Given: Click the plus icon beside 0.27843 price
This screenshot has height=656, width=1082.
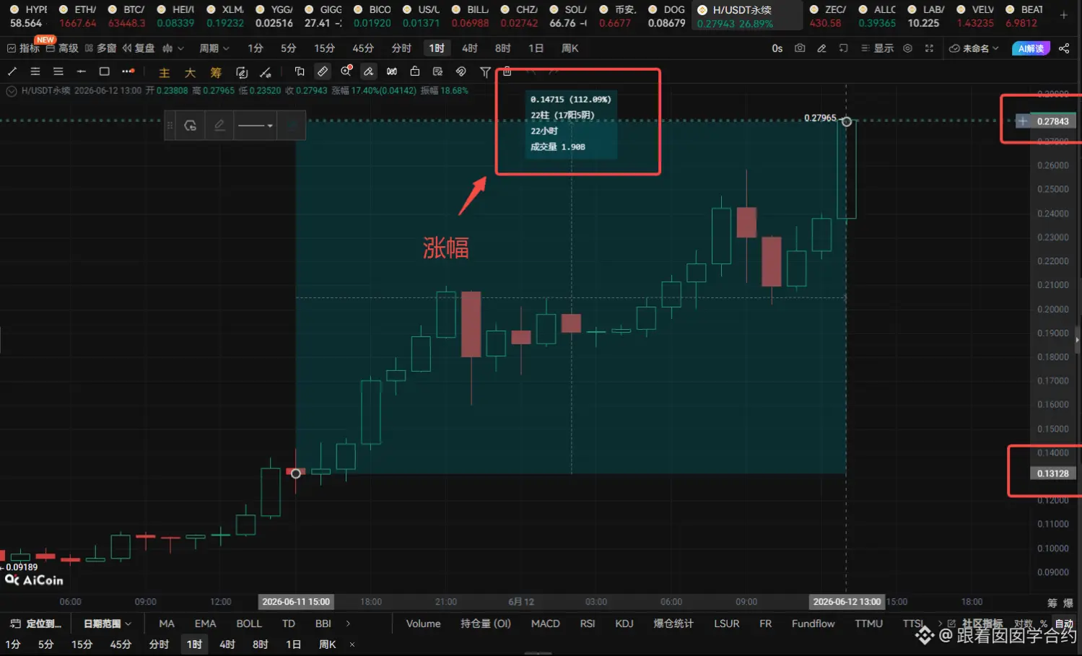Looking at the screenshot, I should pos(1022,121).
